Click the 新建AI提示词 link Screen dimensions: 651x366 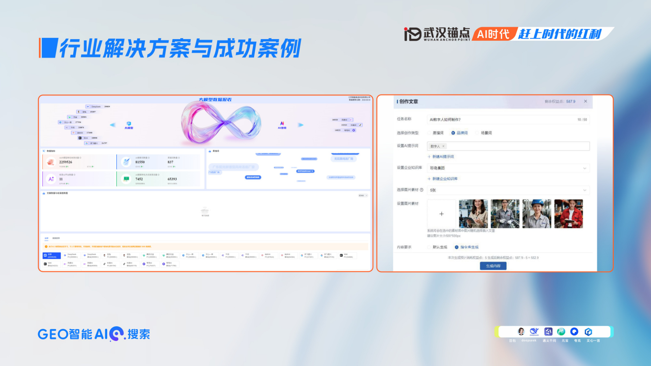tap(441, 157)
